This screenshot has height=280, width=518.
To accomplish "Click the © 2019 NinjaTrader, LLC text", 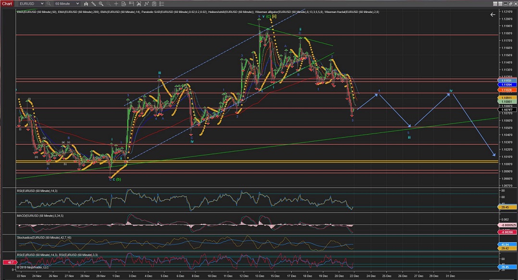I will (x=33, y=267).
